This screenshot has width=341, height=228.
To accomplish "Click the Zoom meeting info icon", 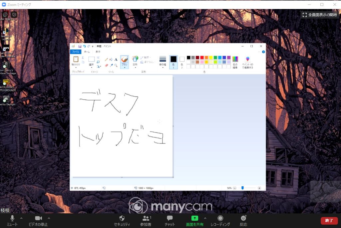I will click(x=5, y=15).
